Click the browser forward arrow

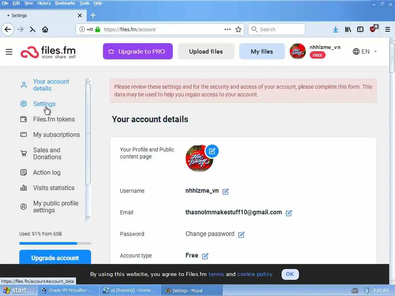[x=20, y=29]
